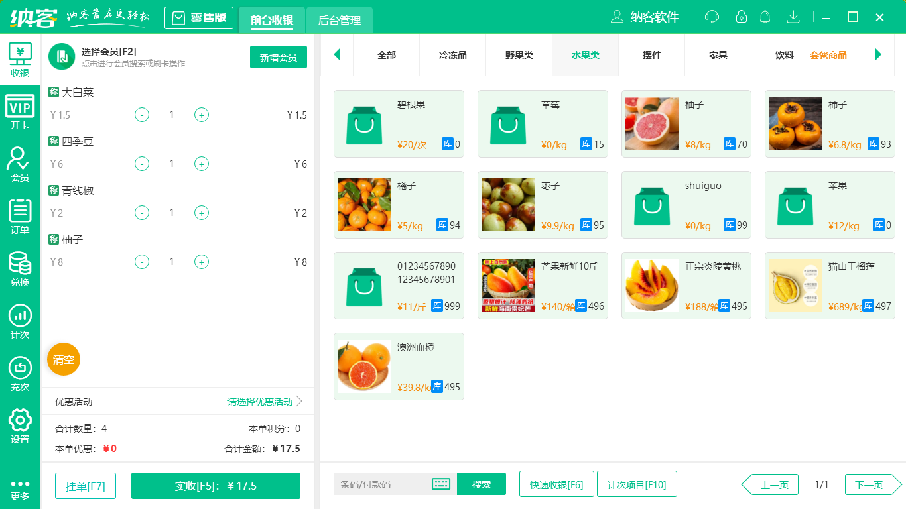
Task: Open the 会员 member sidebar icon
Action: pos(20,164)
